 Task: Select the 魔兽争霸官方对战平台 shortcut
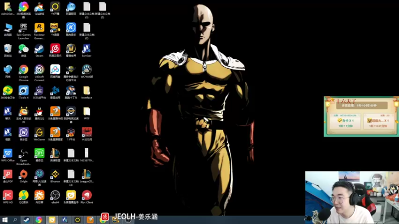coord(71,73)
